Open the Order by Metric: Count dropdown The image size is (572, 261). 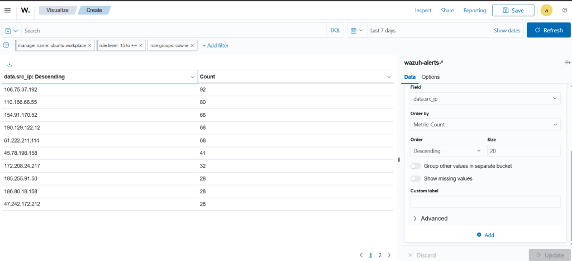click(485, 125)
